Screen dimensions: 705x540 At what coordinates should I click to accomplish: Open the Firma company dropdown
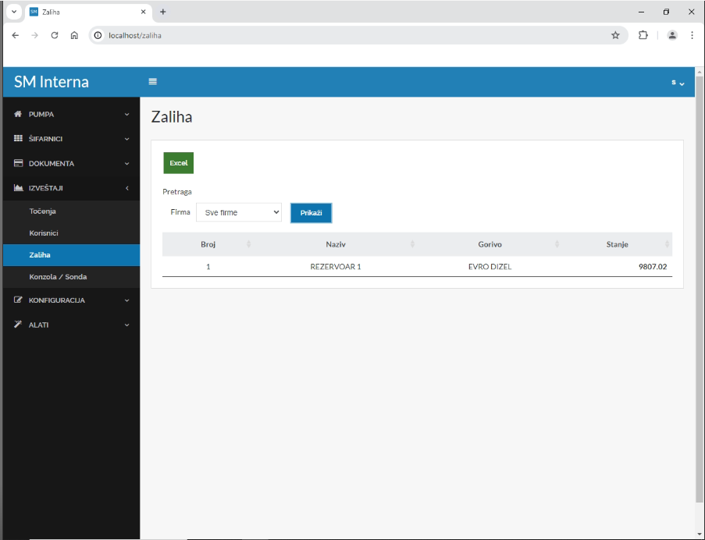pyautogui.click(x=238, y=212)
